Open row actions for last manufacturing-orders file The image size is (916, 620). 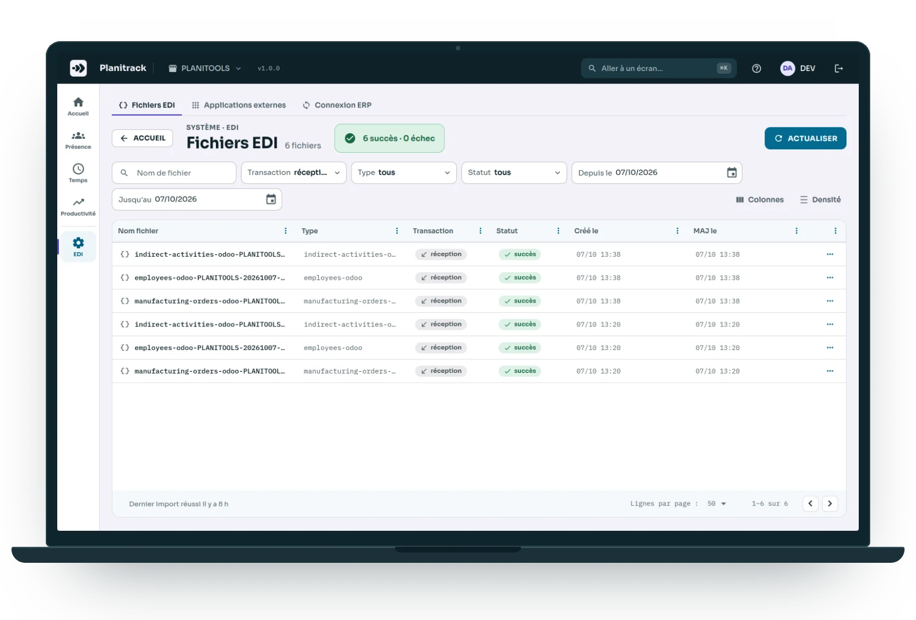(830, 371)
